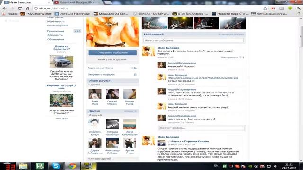Screen dimensions: 303x170
Task: Open Мои Новости in the left menu
Action: 56,21
